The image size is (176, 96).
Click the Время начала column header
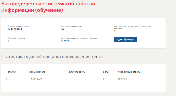[37, 72]
